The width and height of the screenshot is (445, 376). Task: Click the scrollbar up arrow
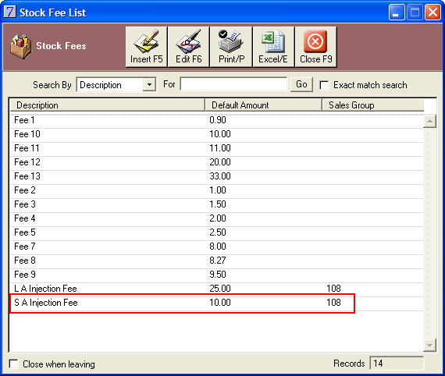429,122
